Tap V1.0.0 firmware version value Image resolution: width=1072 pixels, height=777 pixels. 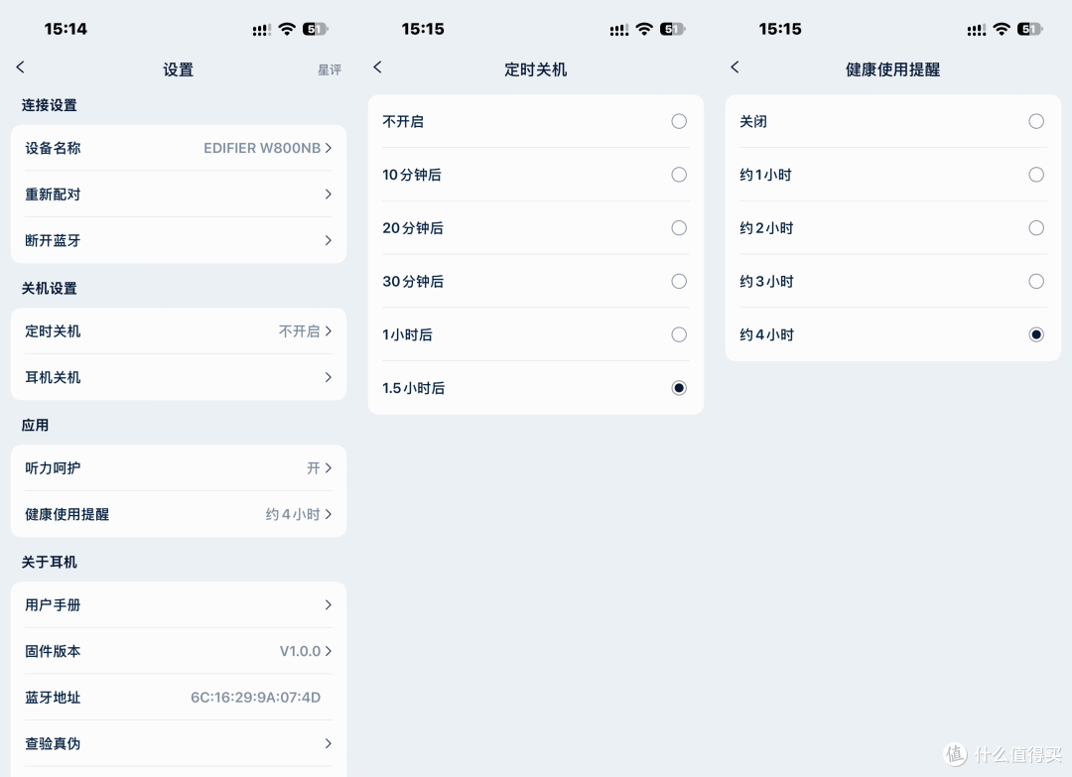[300, 651]
